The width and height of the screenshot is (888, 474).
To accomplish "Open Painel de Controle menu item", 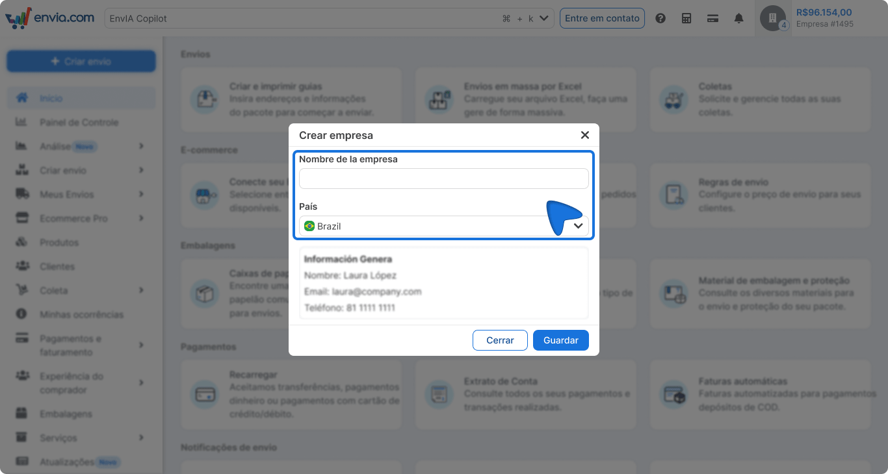I will (x=79, y=123).
